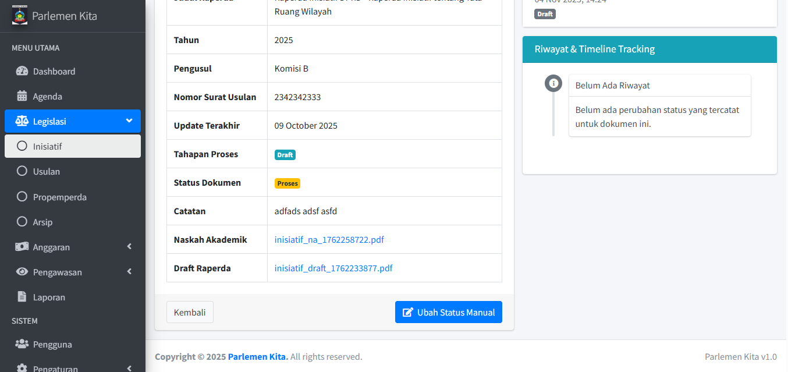Go to the Arsip submenu item
The height and width of the screenshot is (372, 788).
click(42, 222)
